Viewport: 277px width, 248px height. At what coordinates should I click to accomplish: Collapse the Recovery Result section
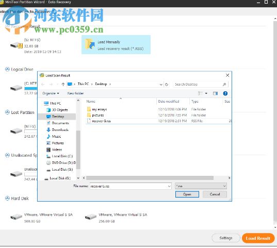(7, 26)
